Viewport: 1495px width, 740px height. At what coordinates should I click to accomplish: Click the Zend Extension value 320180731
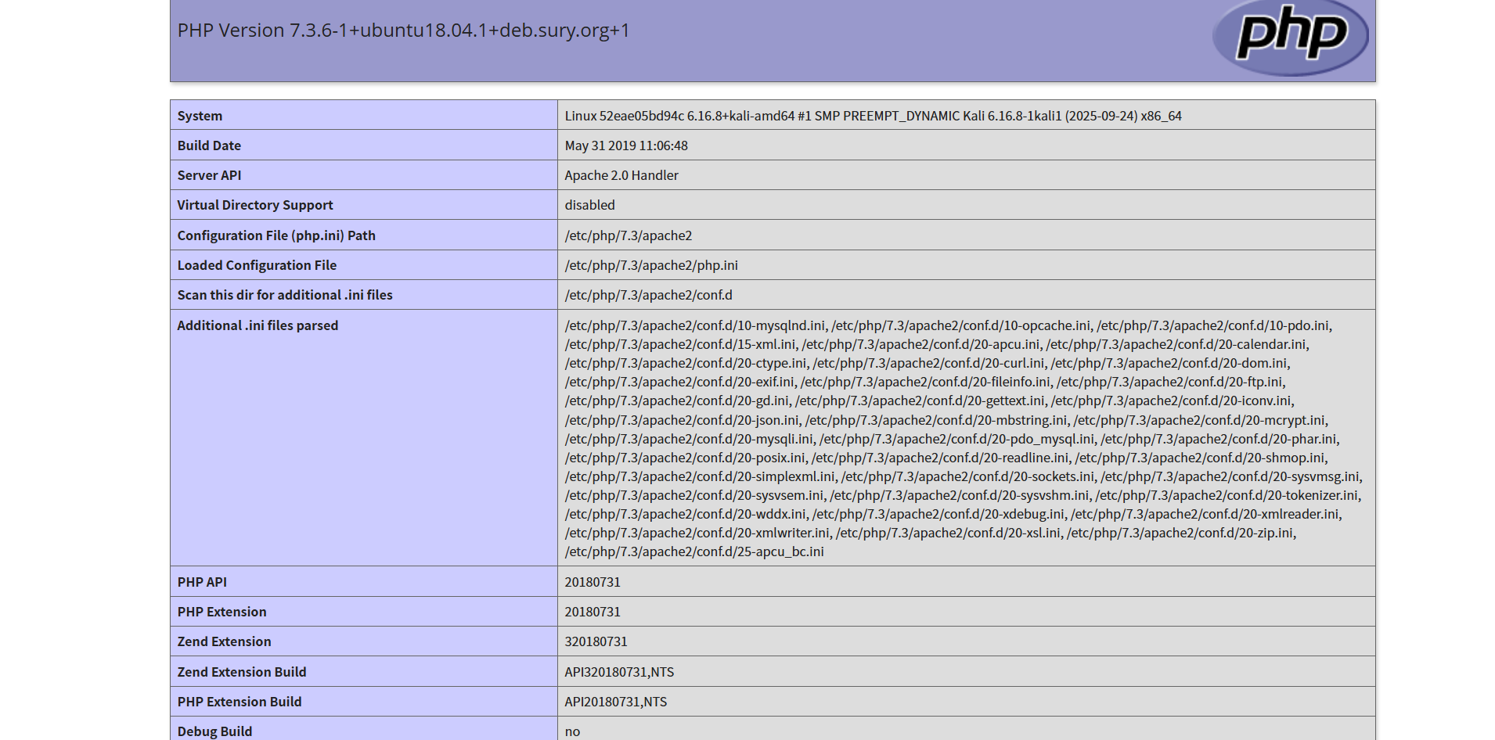coord(596,641)
